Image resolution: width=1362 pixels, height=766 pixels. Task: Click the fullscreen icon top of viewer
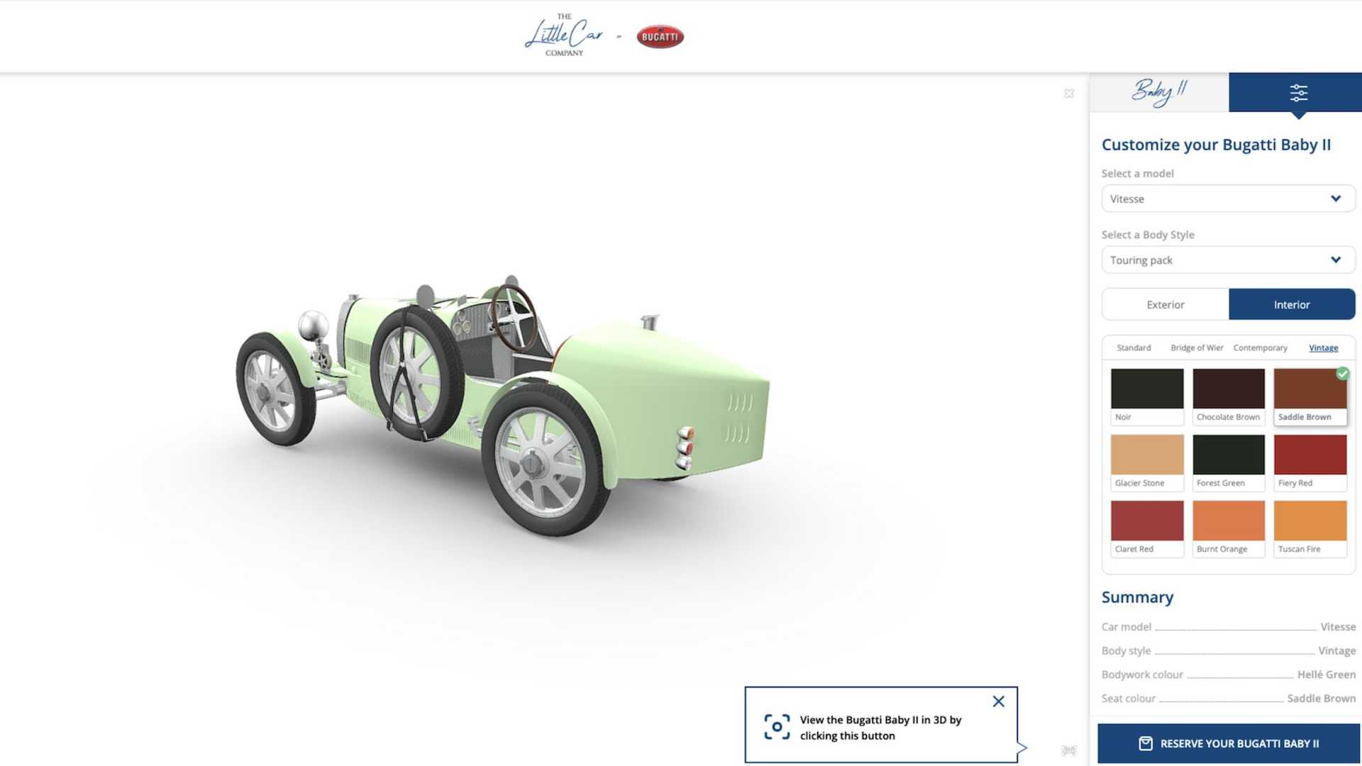click(1068, 94)
